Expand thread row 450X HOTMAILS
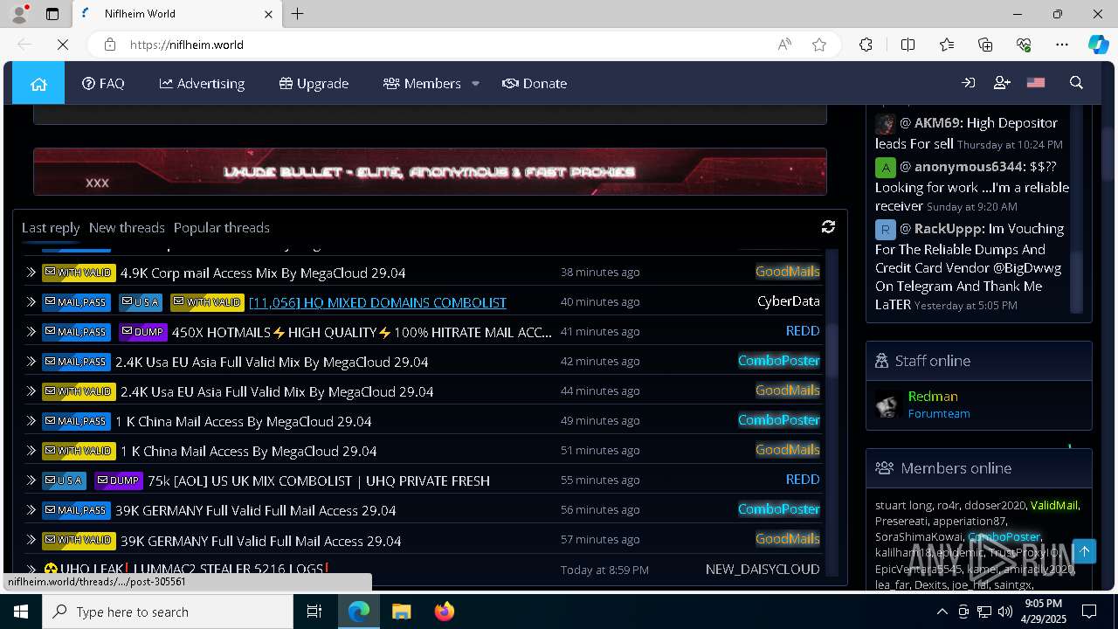This screenshot has width=1118, height=629. pos(31,332)
